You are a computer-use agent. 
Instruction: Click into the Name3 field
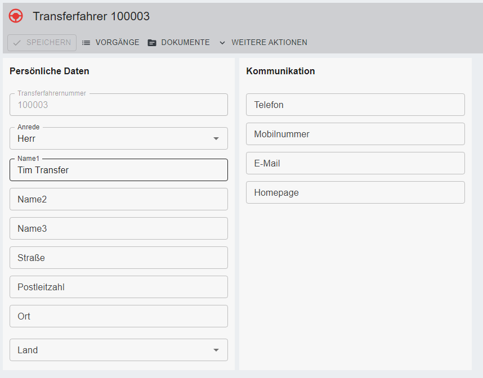click(118, 228)
